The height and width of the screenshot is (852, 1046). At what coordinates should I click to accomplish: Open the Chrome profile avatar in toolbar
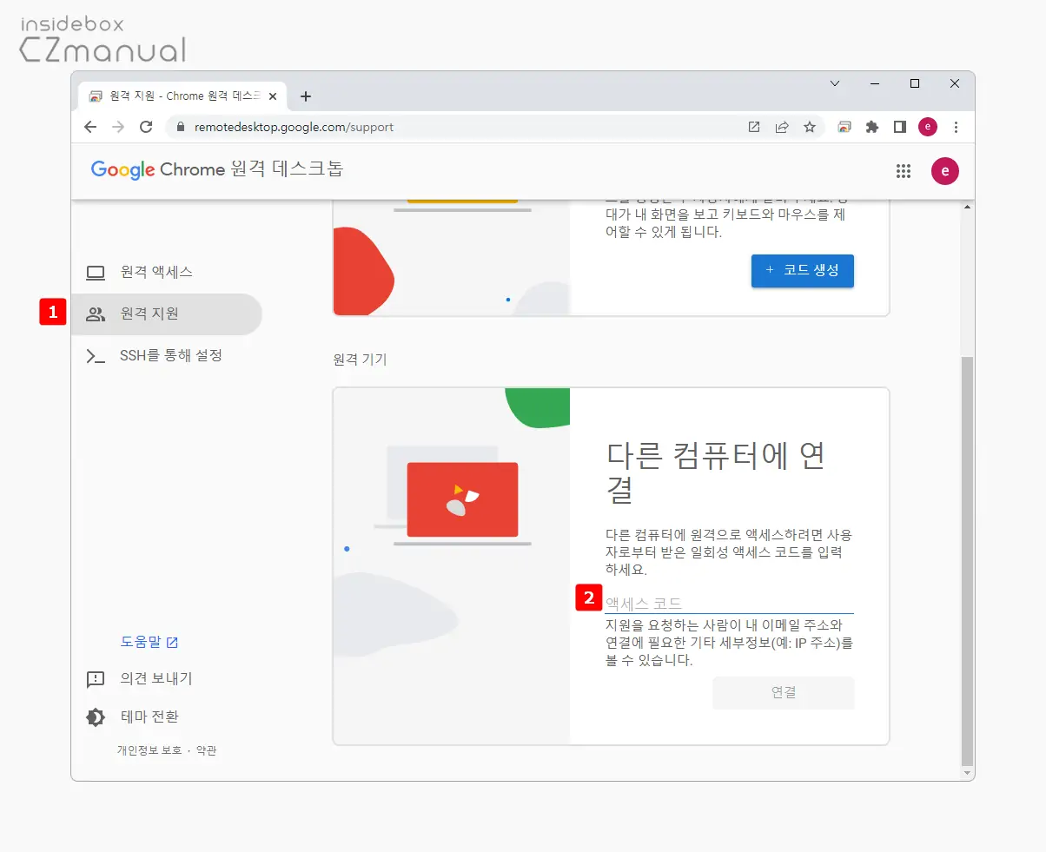[x=928, y=127]
